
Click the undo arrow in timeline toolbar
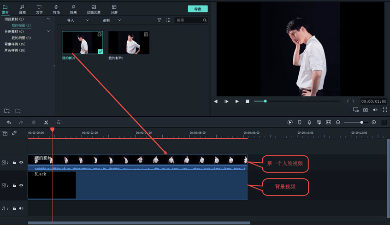tap(9, 122)
